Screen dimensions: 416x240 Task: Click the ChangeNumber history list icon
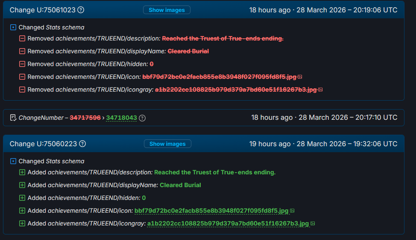[13, 118]
